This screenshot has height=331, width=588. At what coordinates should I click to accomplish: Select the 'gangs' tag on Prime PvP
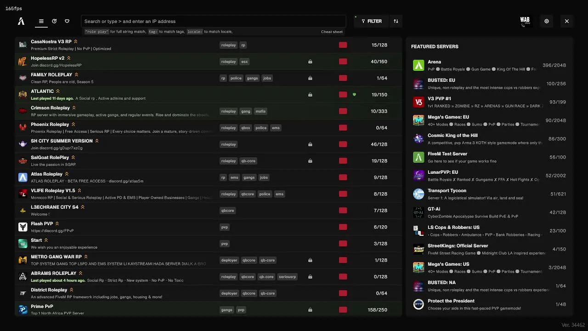[x=227, y=310]
